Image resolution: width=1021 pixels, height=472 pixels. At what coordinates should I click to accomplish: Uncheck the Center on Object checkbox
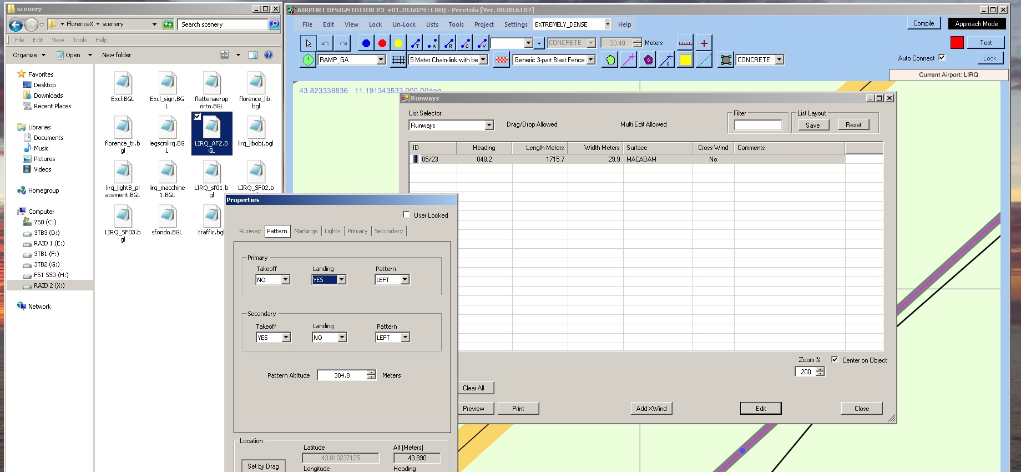click(x=835, y=360)
